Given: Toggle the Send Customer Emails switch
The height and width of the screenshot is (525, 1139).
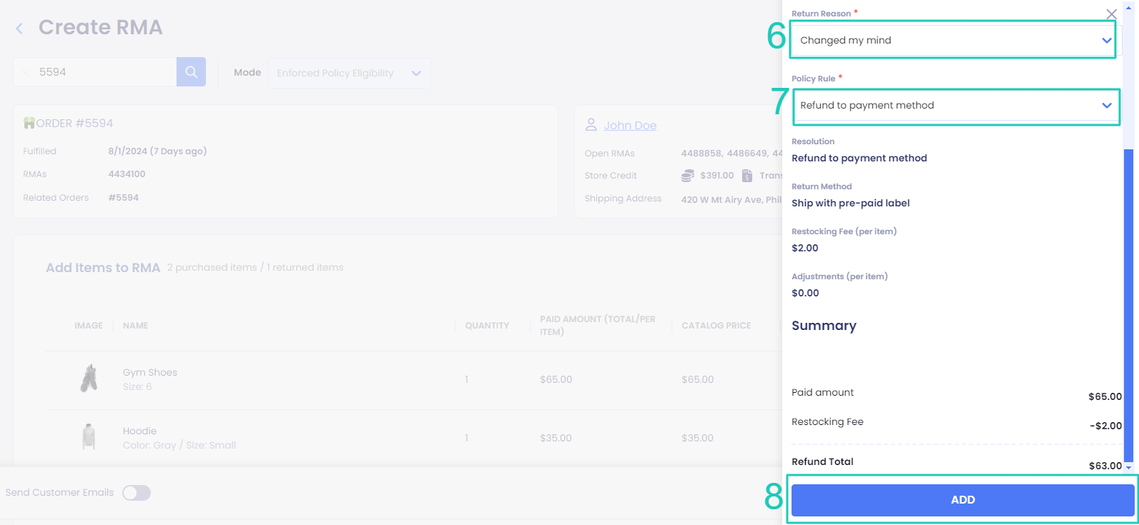Looking at the screenshot, I should (136, 493).
